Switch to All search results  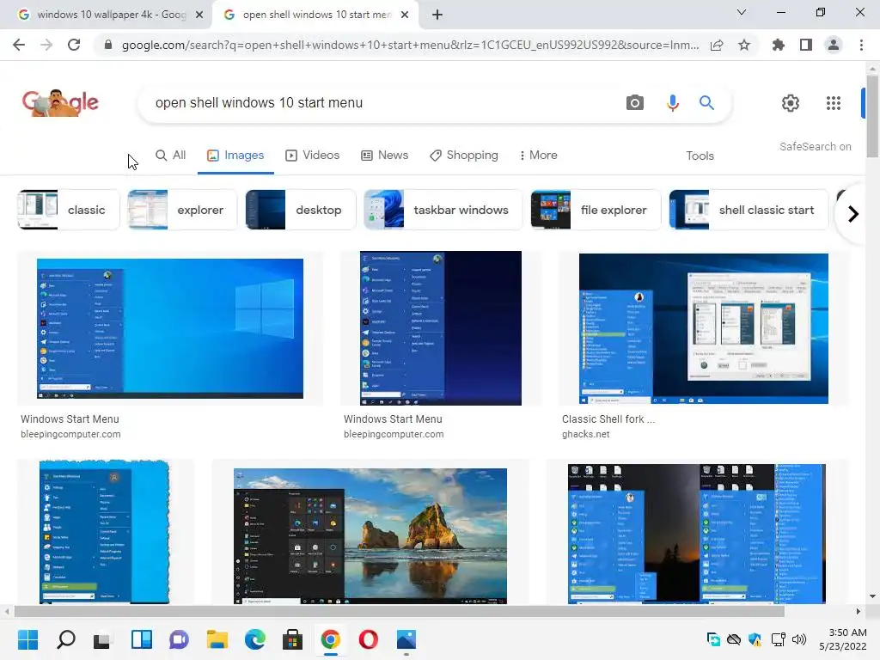coord(171,156)
